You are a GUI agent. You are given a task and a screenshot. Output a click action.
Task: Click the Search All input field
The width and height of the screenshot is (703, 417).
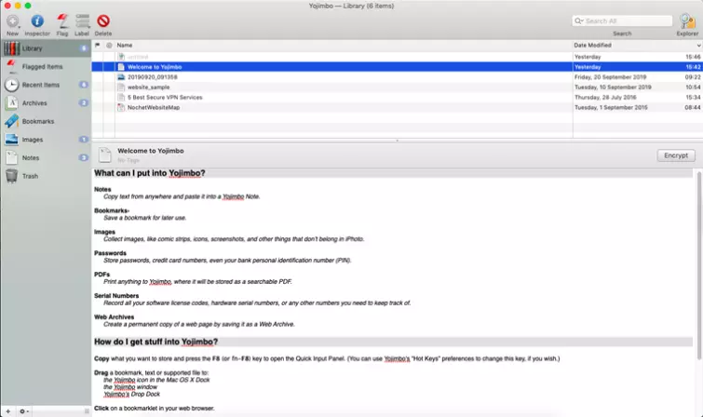point(622,20)
